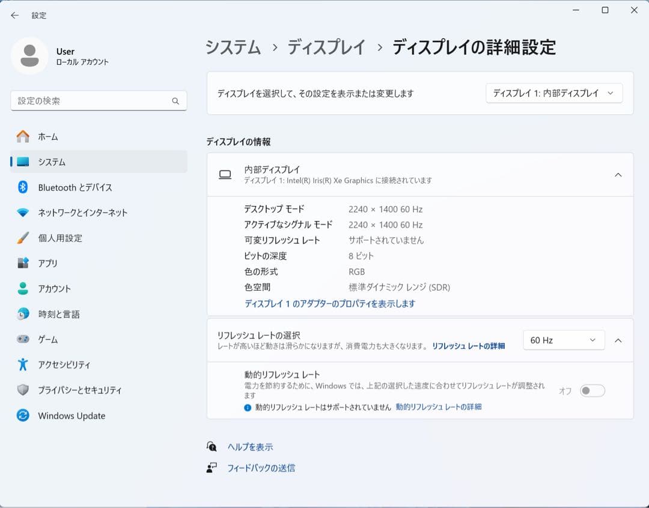The width and height of the screenshot is (649, 508).
Task: Click the 設定の検索 search field
Action: coord(99,101)
